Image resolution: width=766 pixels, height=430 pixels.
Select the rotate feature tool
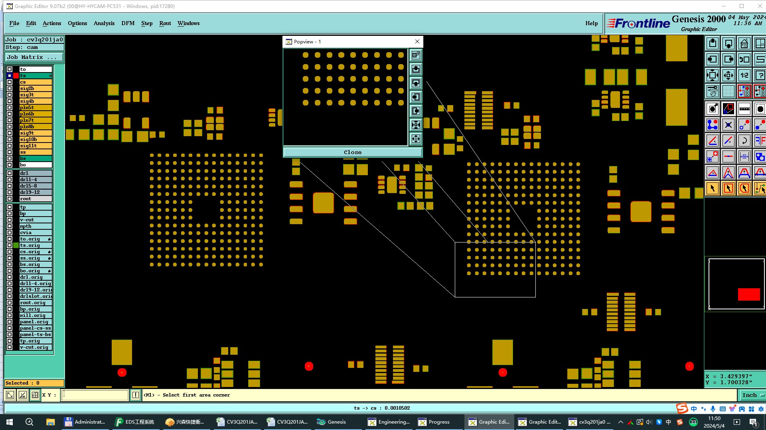744,141
